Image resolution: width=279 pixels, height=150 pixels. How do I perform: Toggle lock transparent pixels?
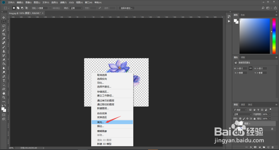pos(240,119)
